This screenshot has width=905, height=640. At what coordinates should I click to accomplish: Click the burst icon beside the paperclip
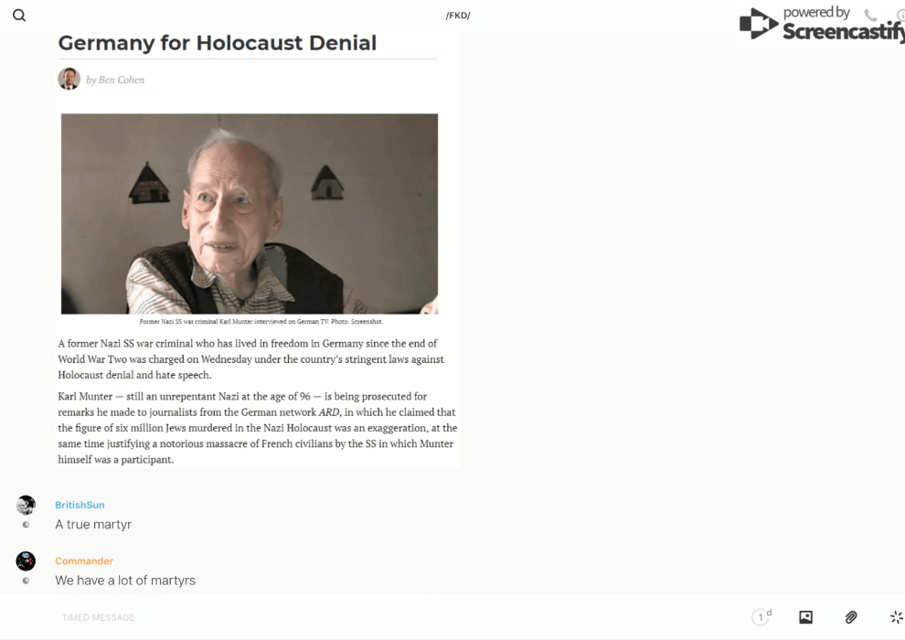[897, 617]
